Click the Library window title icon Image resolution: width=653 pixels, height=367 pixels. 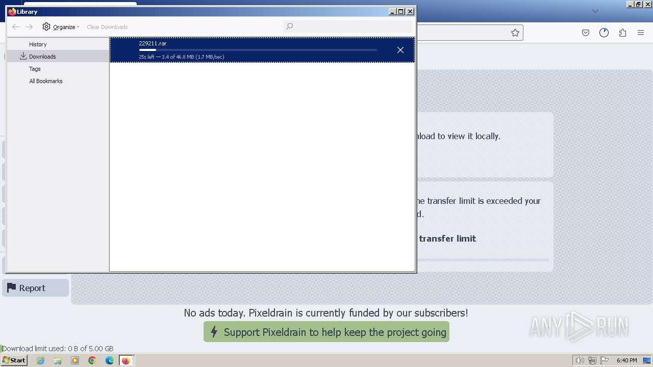[12, 11]
